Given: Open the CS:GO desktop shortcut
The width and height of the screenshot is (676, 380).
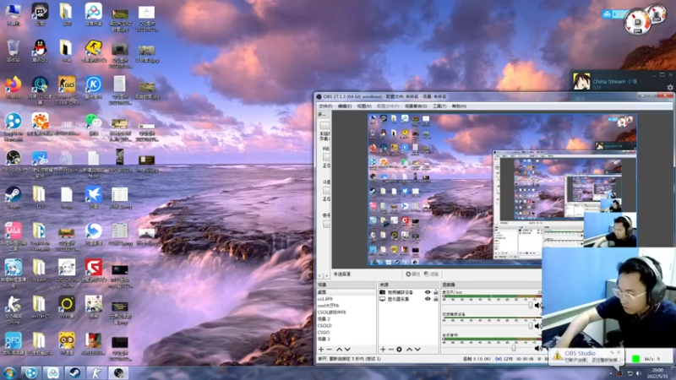Looking at the screenshot, I should tap(67, 90).
